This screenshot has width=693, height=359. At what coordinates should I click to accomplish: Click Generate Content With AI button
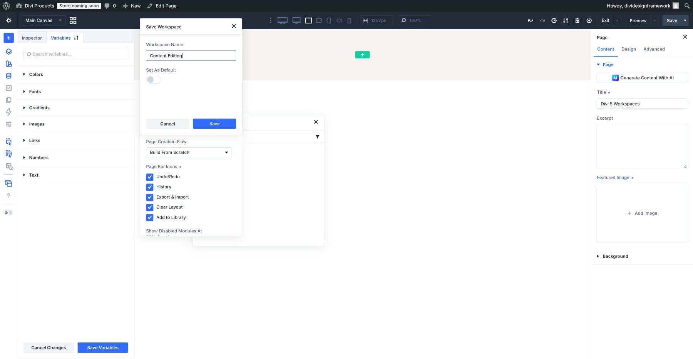pos(642,78)
